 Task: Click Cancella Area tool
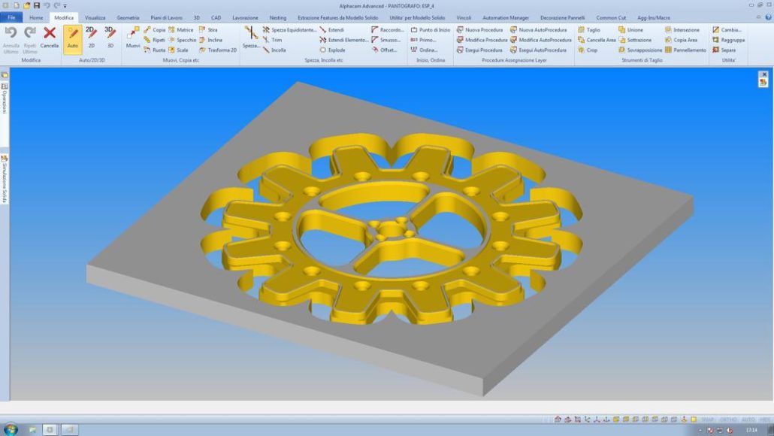[597, 40]
